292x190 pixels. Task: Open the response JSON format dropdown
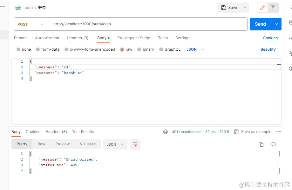[x=115, y=144]
